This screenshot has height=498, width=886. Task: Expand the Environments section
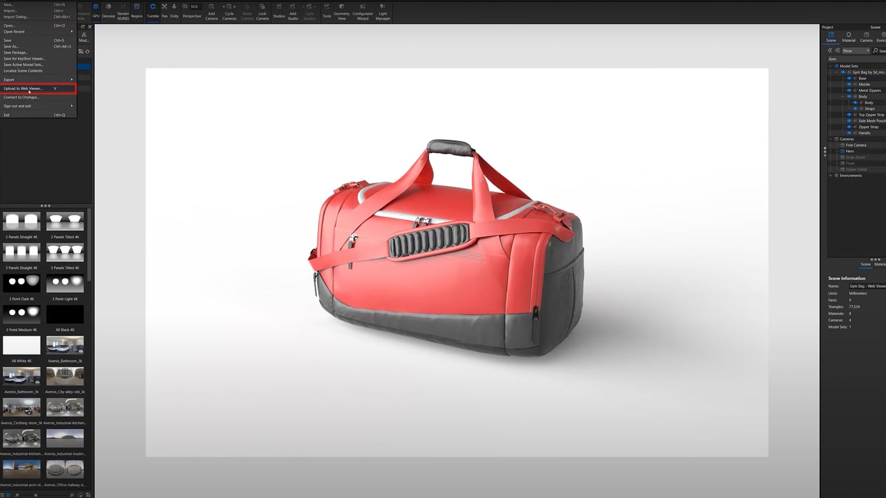pos(830,175)
